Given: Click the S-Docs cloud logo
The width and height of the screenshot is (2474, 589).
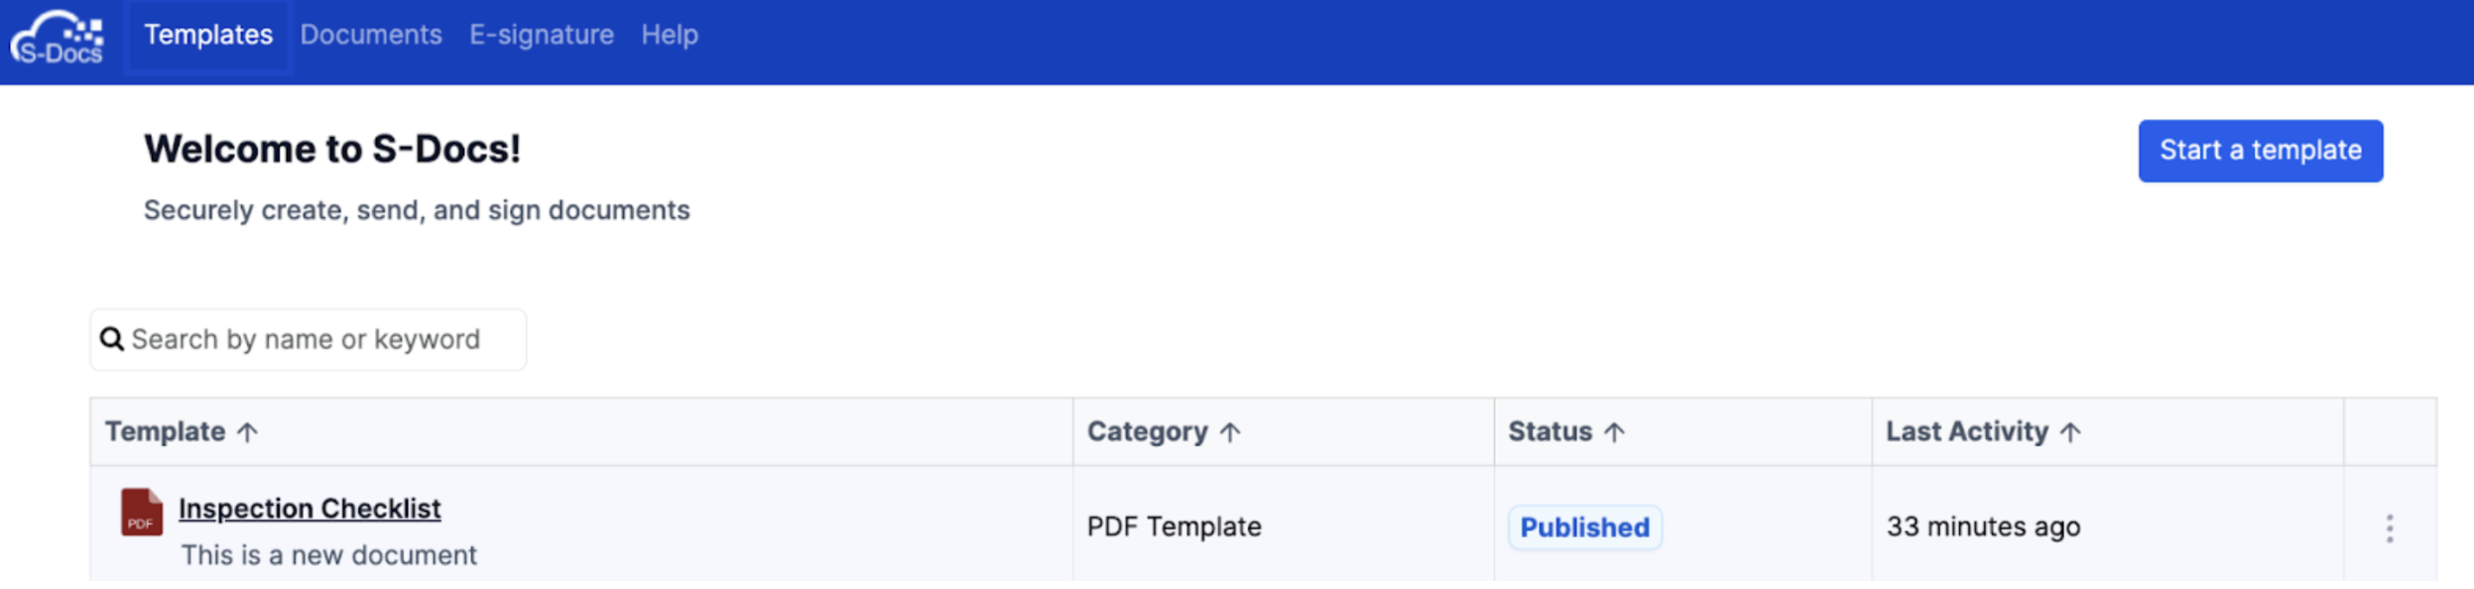Looking at the screenshot, I should (57, 38).
